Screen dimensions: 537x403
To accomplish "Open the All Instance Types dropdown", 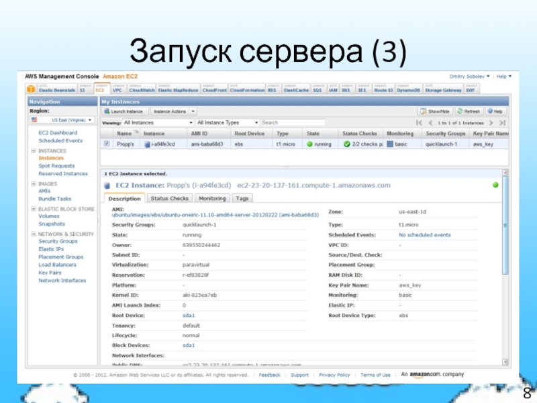I will pos(228,123).
